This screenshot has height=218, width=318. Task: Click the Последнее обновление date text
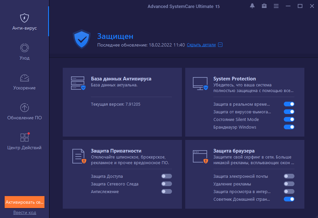pos(141,45)
